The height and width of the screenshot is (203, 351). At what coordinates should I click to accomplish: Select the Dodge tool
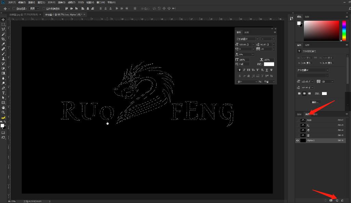click(3, 83)
